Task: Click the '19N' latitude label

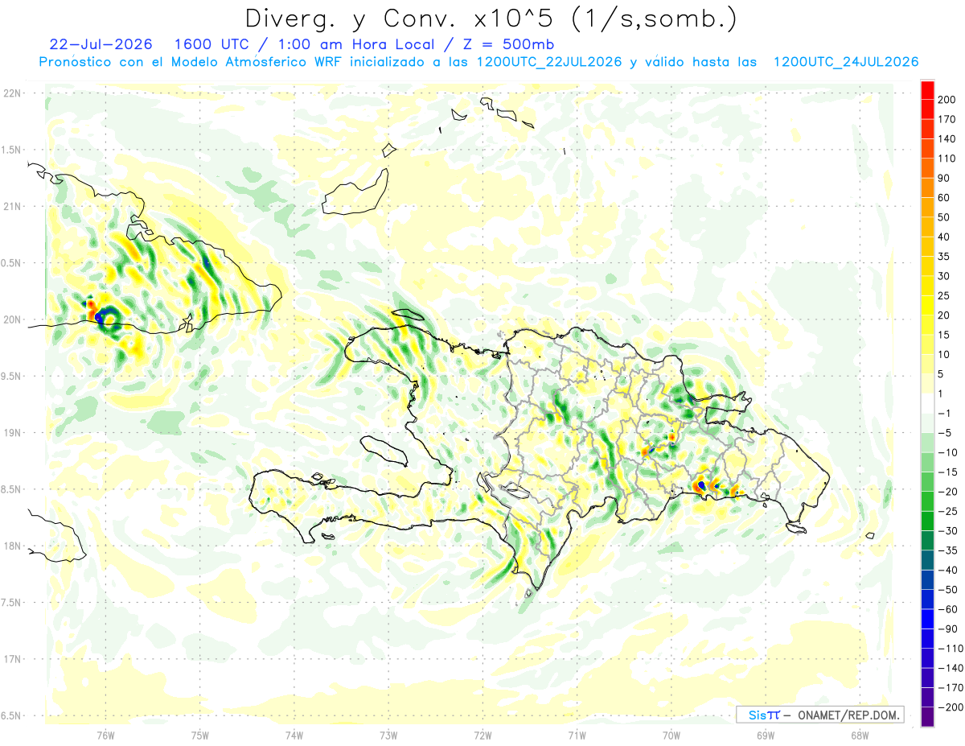Action: 11,433
